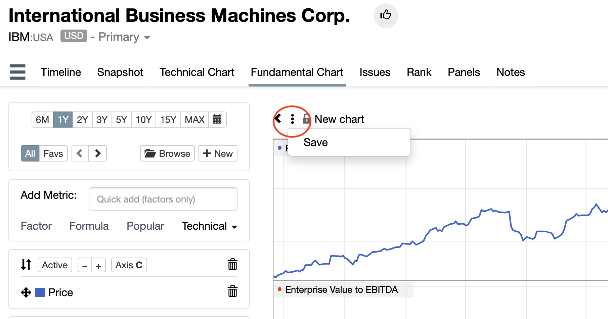Open the Axis C selector

point(129,265)
